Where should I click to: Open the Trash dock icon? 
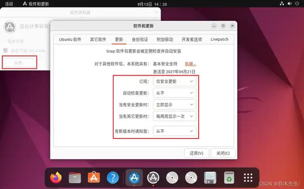click(x=229, y=177)
